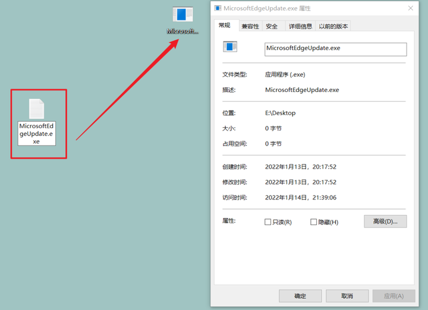
Task: Click the 取消 button
Action: pos(347,296)
